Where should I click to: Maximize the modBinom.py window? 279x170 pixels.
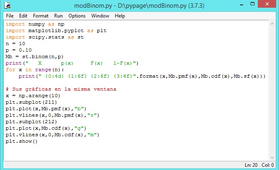tap(252, 4)
